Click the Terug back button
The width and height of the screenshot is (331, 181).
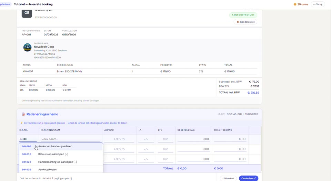click(x=318, y=4)
